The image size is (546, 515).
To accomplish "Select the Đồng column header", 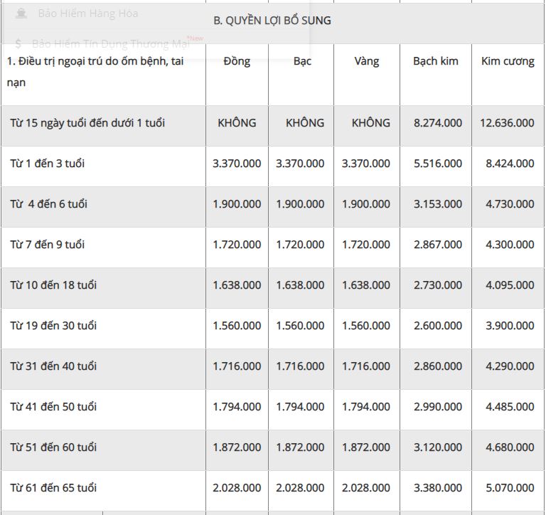I will pyautogui.click(x=237, y=61).
